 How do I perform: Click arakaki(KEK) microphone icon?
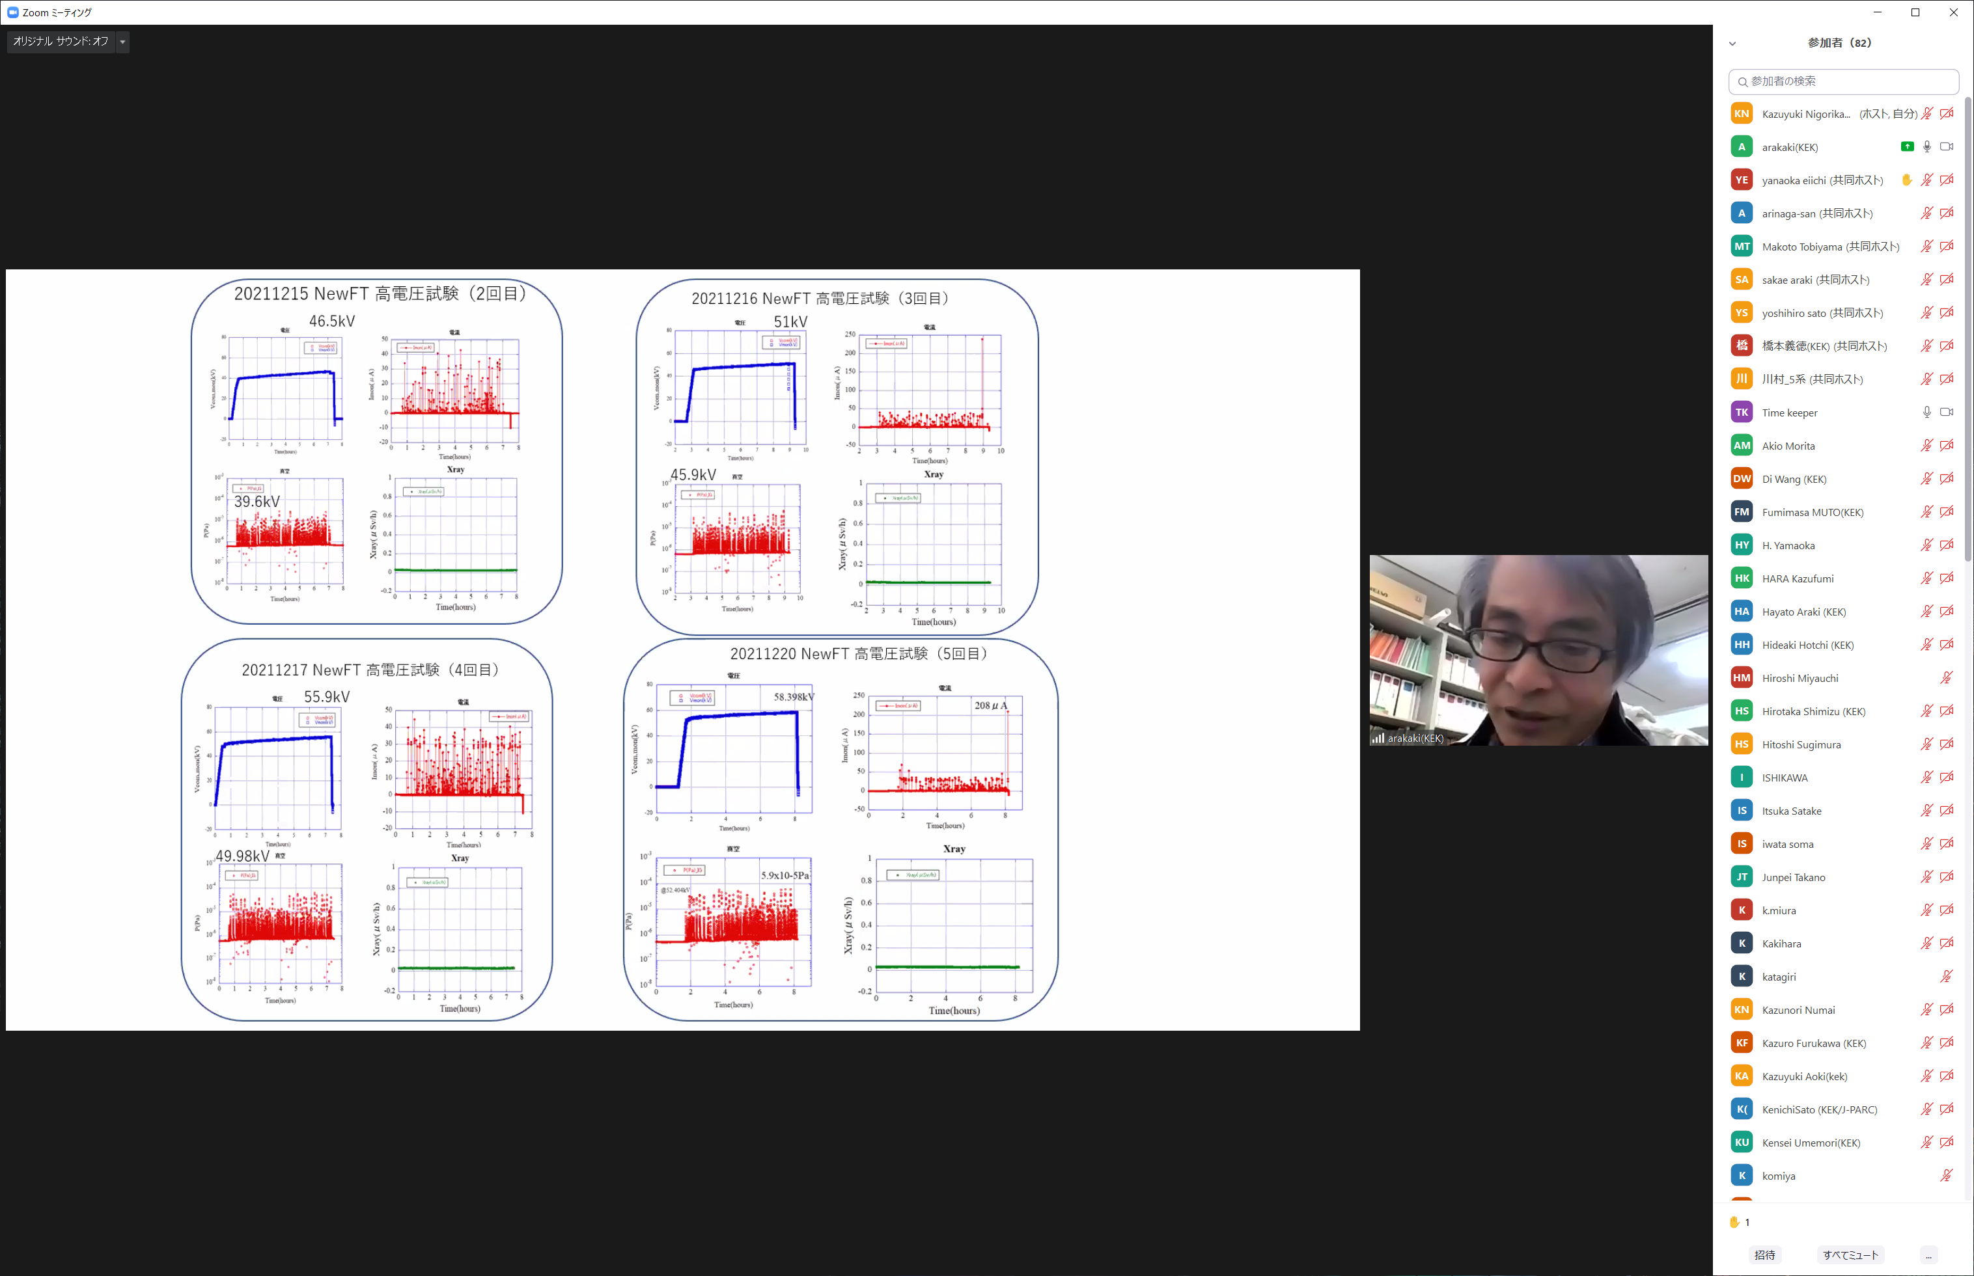(x=1926, y=146)
